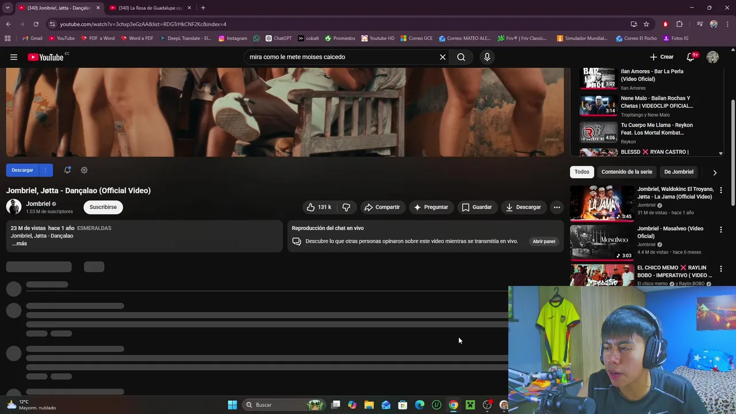Click the YouTube URL address bar
Image resolution: width=736 pixels, height=414 pixels.
(339, 24)
